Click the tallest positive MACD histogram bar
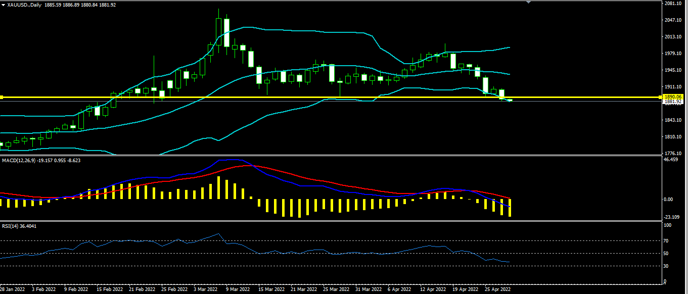 tap(219, 187)
